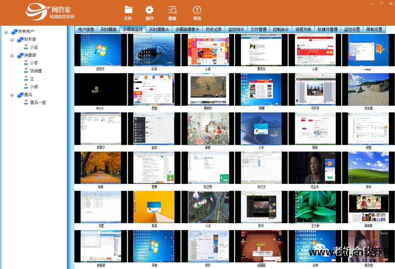Click the computer group icon for 所有用户
Viewport: 395px width, 269px height.
coord(14,31)
